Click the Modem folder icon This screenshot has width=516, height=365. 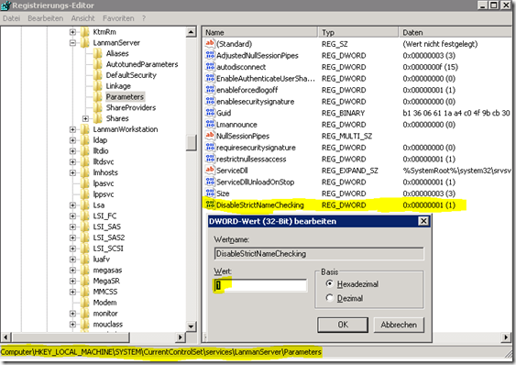tap(85, 303)
